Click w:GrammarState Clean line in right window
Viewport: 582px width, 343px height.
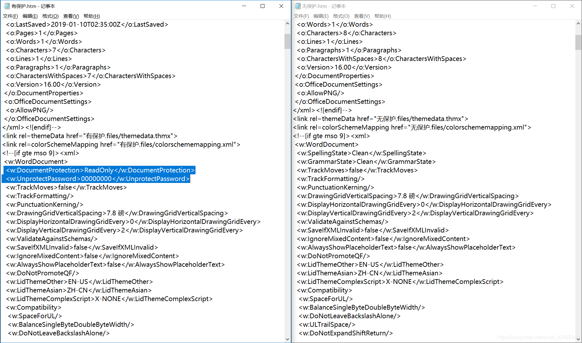point(366,162)
